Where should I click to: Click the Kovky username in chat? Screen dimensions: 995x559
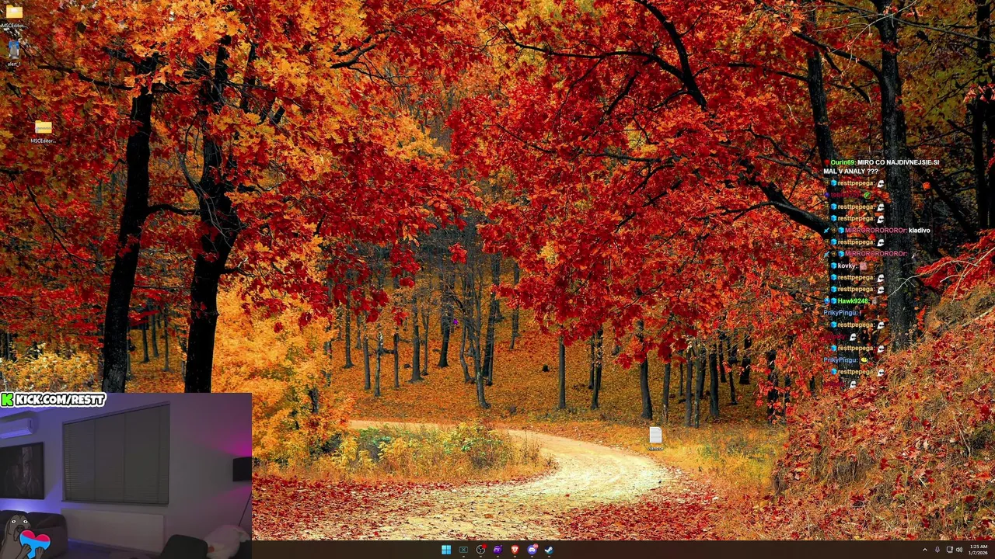tap(847, 266)
